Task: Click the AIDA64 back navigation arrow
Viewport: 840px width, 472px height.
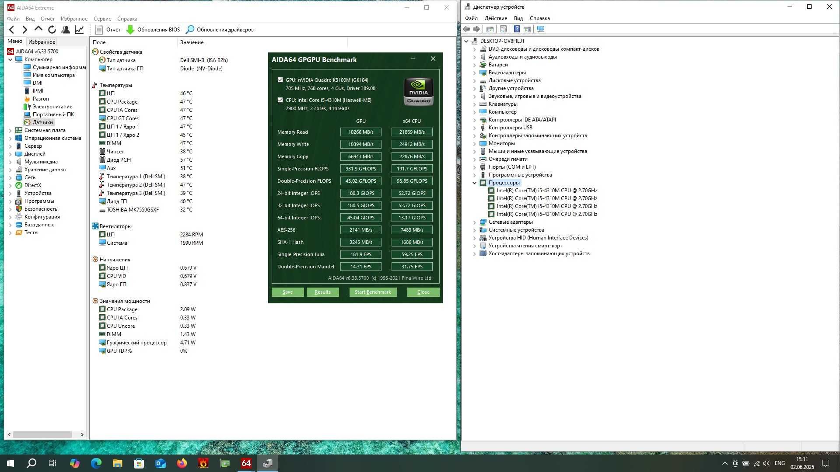Action: 12,30
